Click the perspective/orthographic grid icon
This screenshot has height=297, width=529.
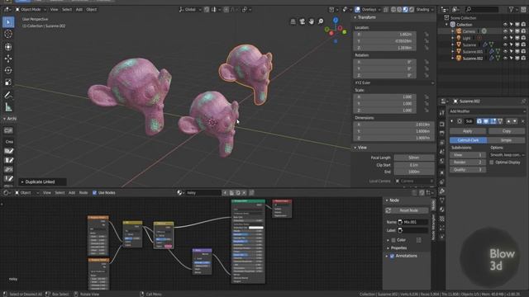(293, 21)
